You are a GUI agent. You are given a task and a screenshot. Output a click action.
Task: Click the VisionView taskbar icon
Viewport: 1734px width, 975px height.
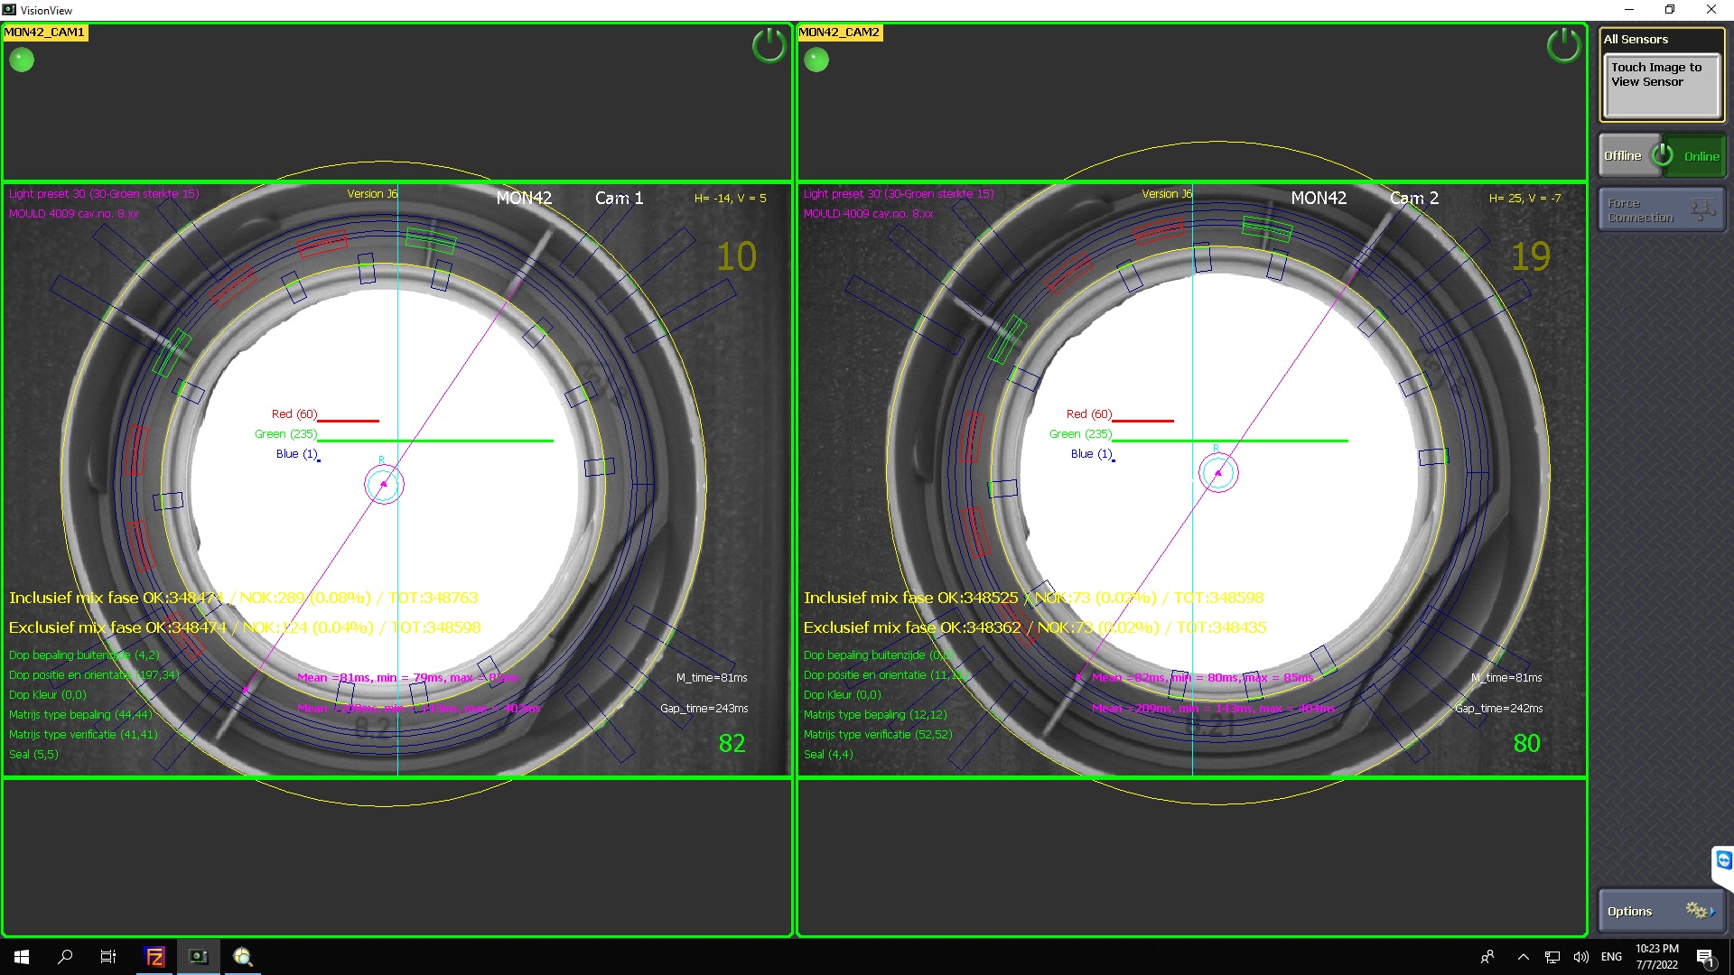point(198,957)
